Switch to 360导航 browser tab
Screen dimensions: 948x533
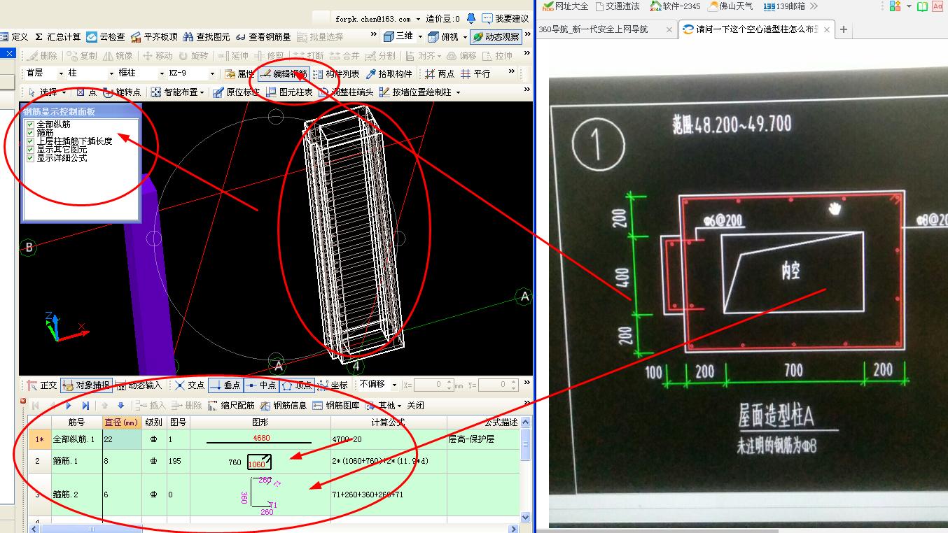(606, 29)
